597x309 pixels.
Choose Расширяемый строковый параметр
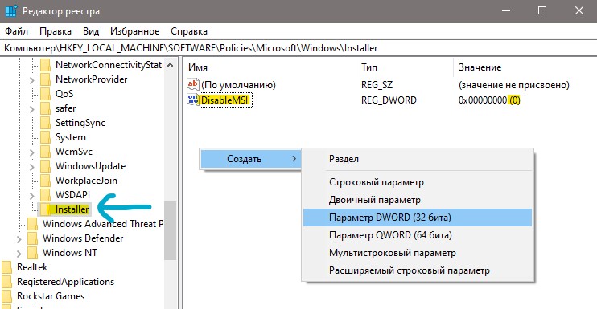[x=418, y=270]
